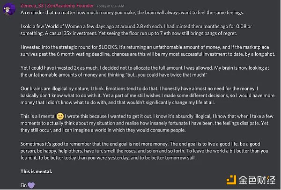Viewport: 281px width, 190px height.
Task: Click the Today at 6:31 AM timestamp
Action: [x=109, y=5]
